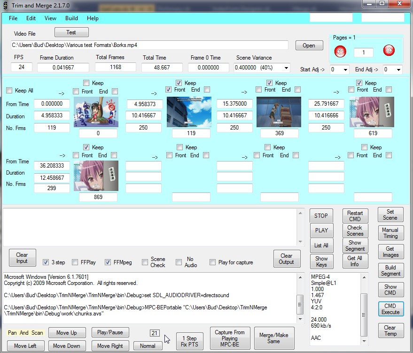Click the 1 Step Fix PTS button
The image size is (413, 353).
(x=190, y=341)
